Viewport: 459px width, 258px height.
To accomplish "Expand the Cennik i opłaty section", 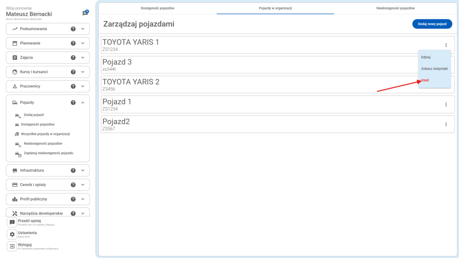I will click(x=82, y=185).
